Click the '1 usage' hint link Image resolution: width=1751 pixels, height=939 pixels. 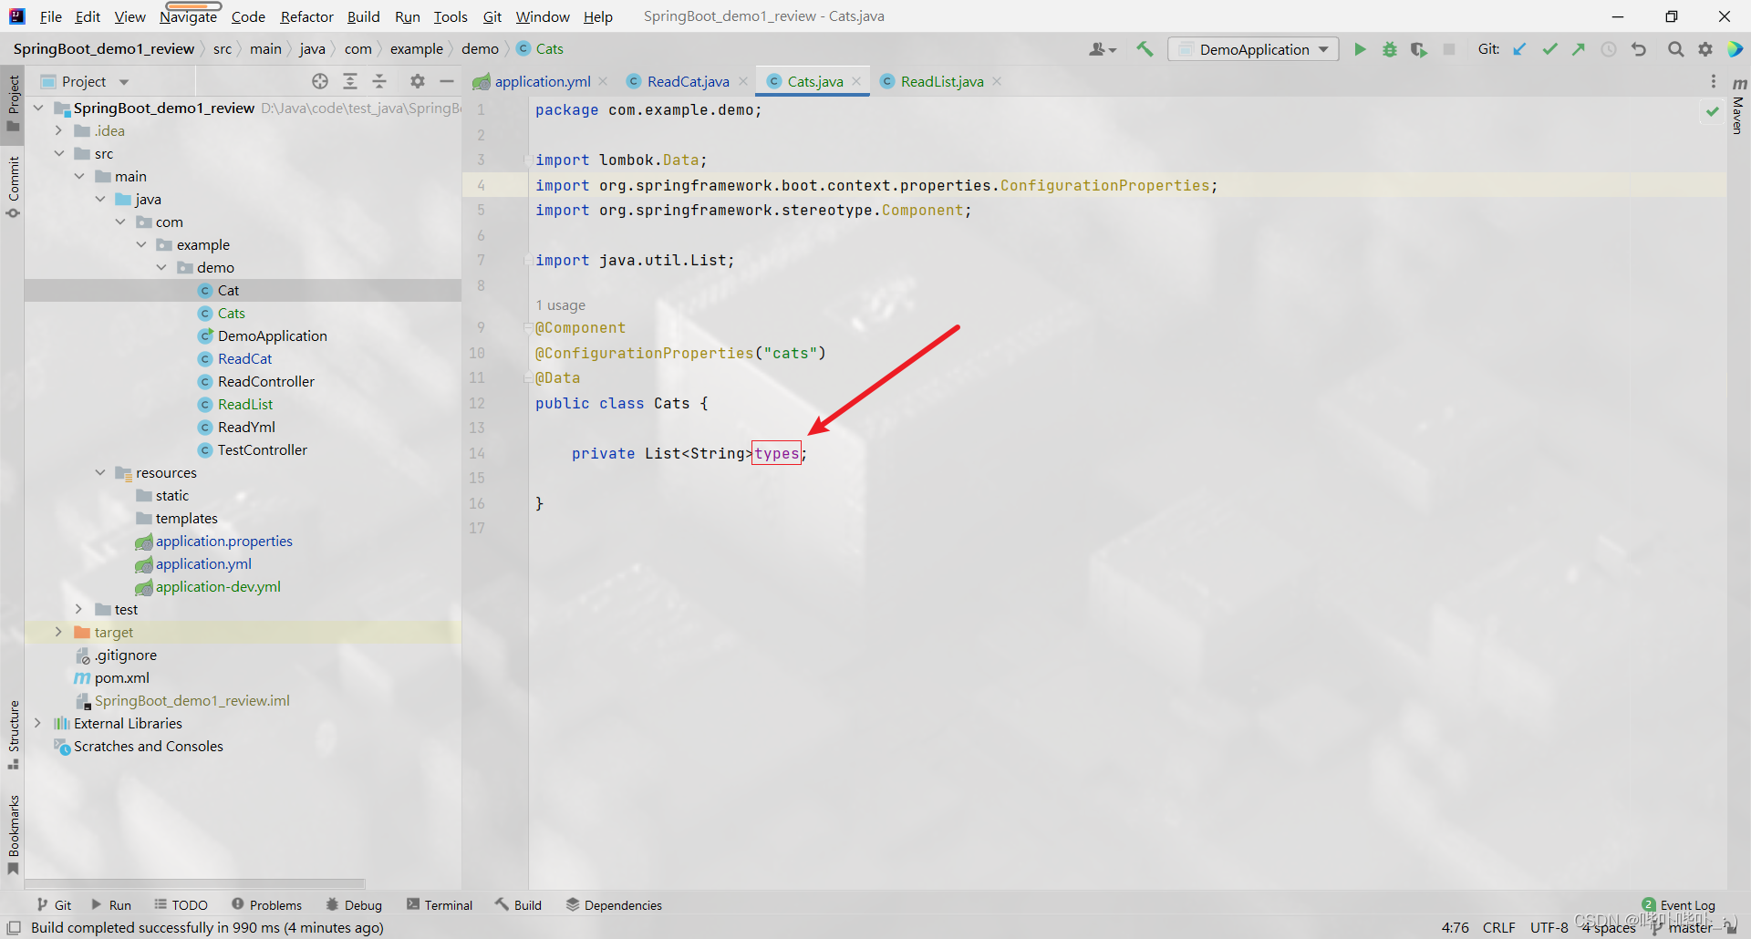[x=560, y=305]
